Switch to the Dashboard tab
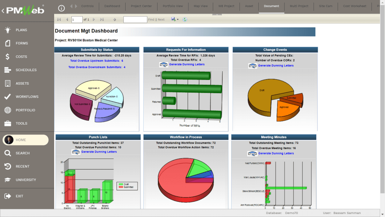This screenshot has height=217, width=385. [x=112, y=6]
